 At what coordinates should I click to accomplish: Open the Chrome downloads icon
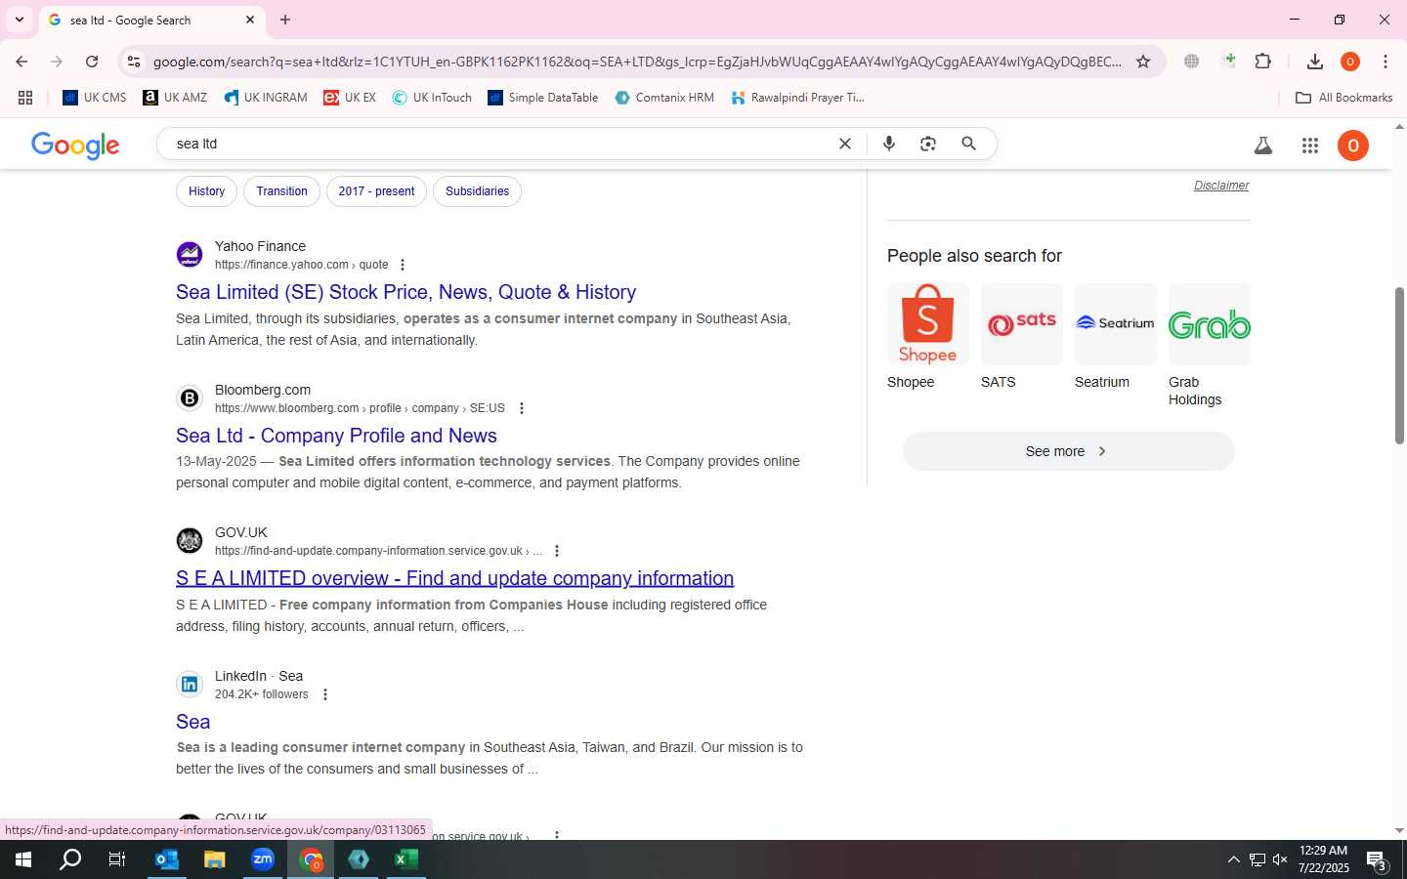point(1315,62)
